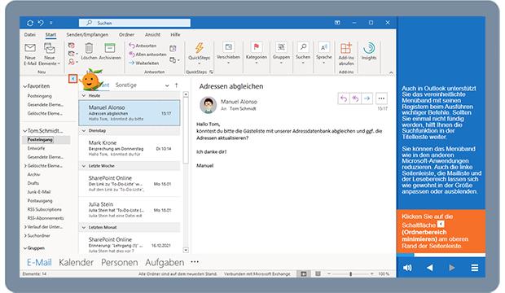Open the Hilfe tab

point(175,34)
